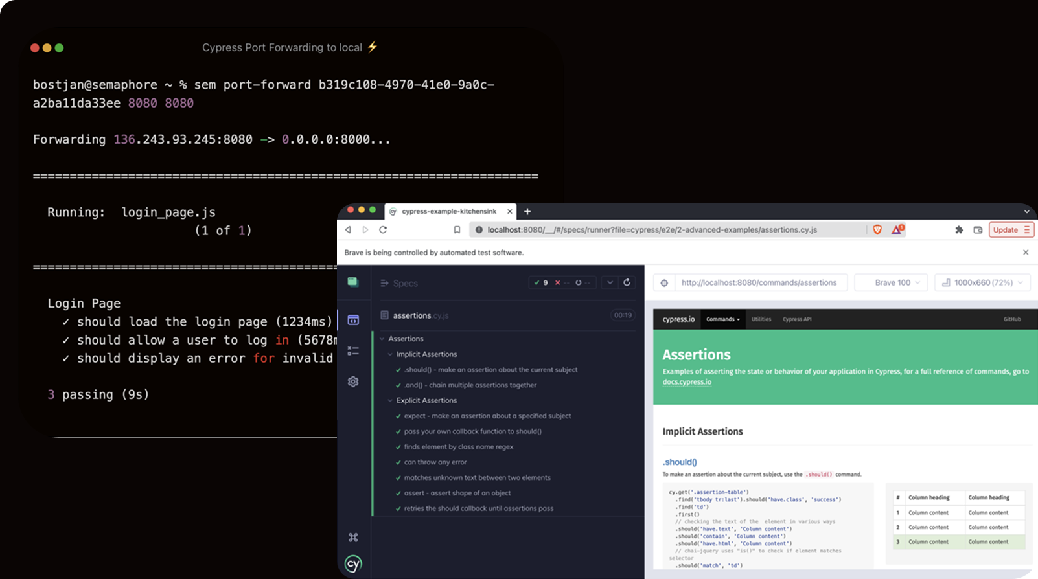1038x579 pixels.
Task: Click the Cypress cy logo at sidebar bottom
Action: (353, 563)
